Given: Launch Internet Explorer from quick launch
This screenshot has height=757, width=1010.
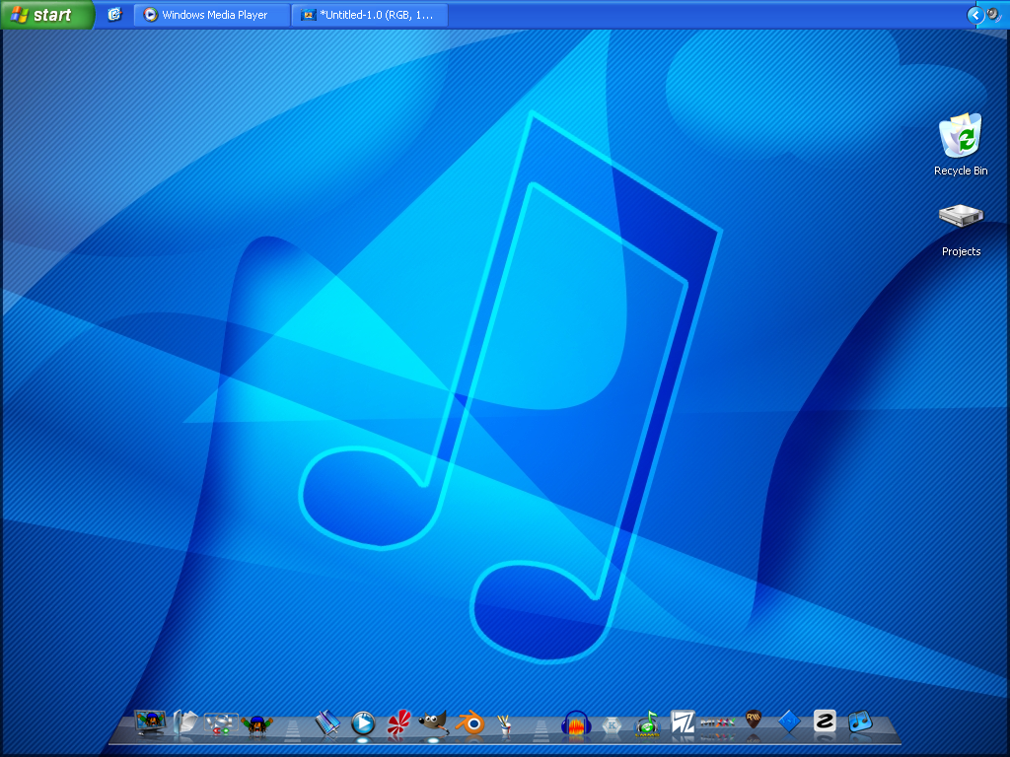Looking at the screenshot, I should 114,14.
